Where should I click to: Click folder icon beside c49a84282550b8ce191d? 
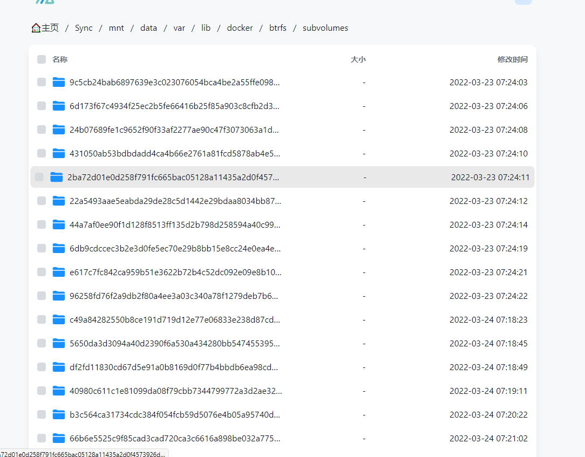click(59, 319)
